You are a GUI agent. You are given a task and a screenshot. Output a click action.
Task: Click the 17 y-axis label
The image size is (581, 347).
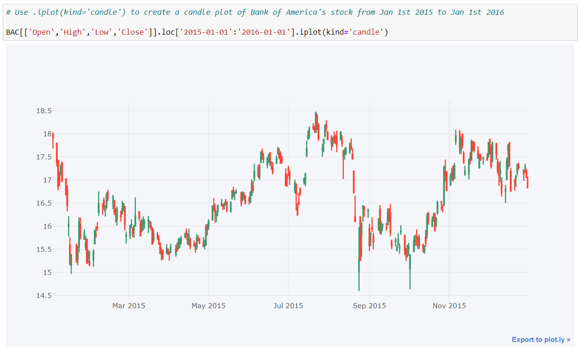[x=47, y=180]
